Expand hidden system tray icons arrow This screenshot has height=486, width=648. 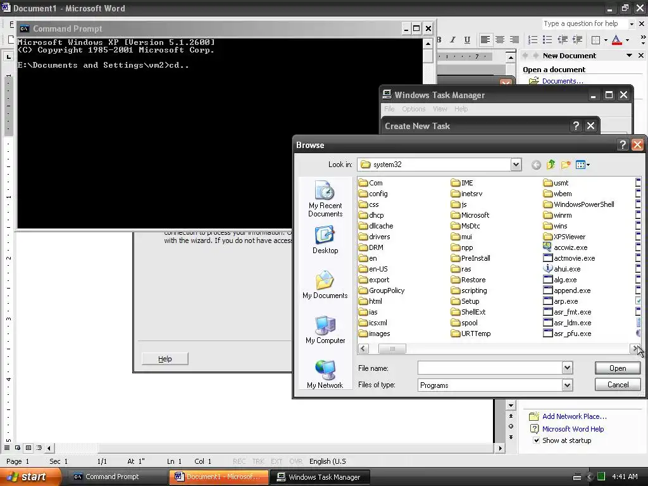590,477
